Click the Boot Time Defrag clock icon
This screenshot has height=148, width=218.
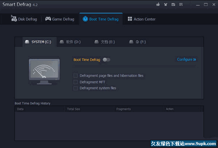[x=85, y=19]
